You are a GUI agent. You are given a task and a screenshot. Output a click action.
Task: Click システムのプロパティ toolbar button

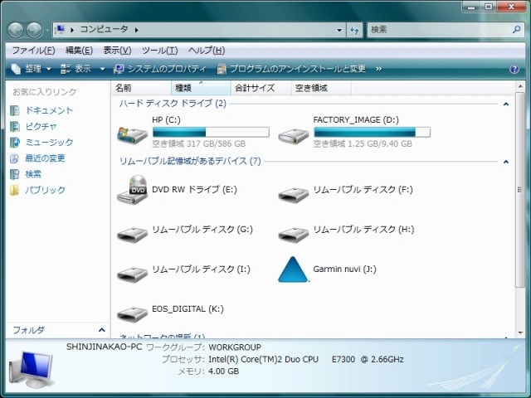[160, 69]
